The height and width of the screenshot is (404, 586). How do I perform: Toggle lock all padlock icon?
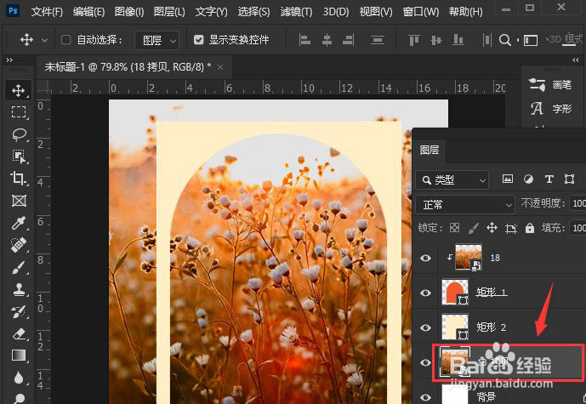coord(530,228)
